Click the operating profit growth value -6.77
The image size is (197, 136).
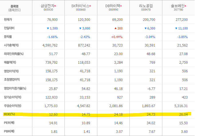point(151,89)
